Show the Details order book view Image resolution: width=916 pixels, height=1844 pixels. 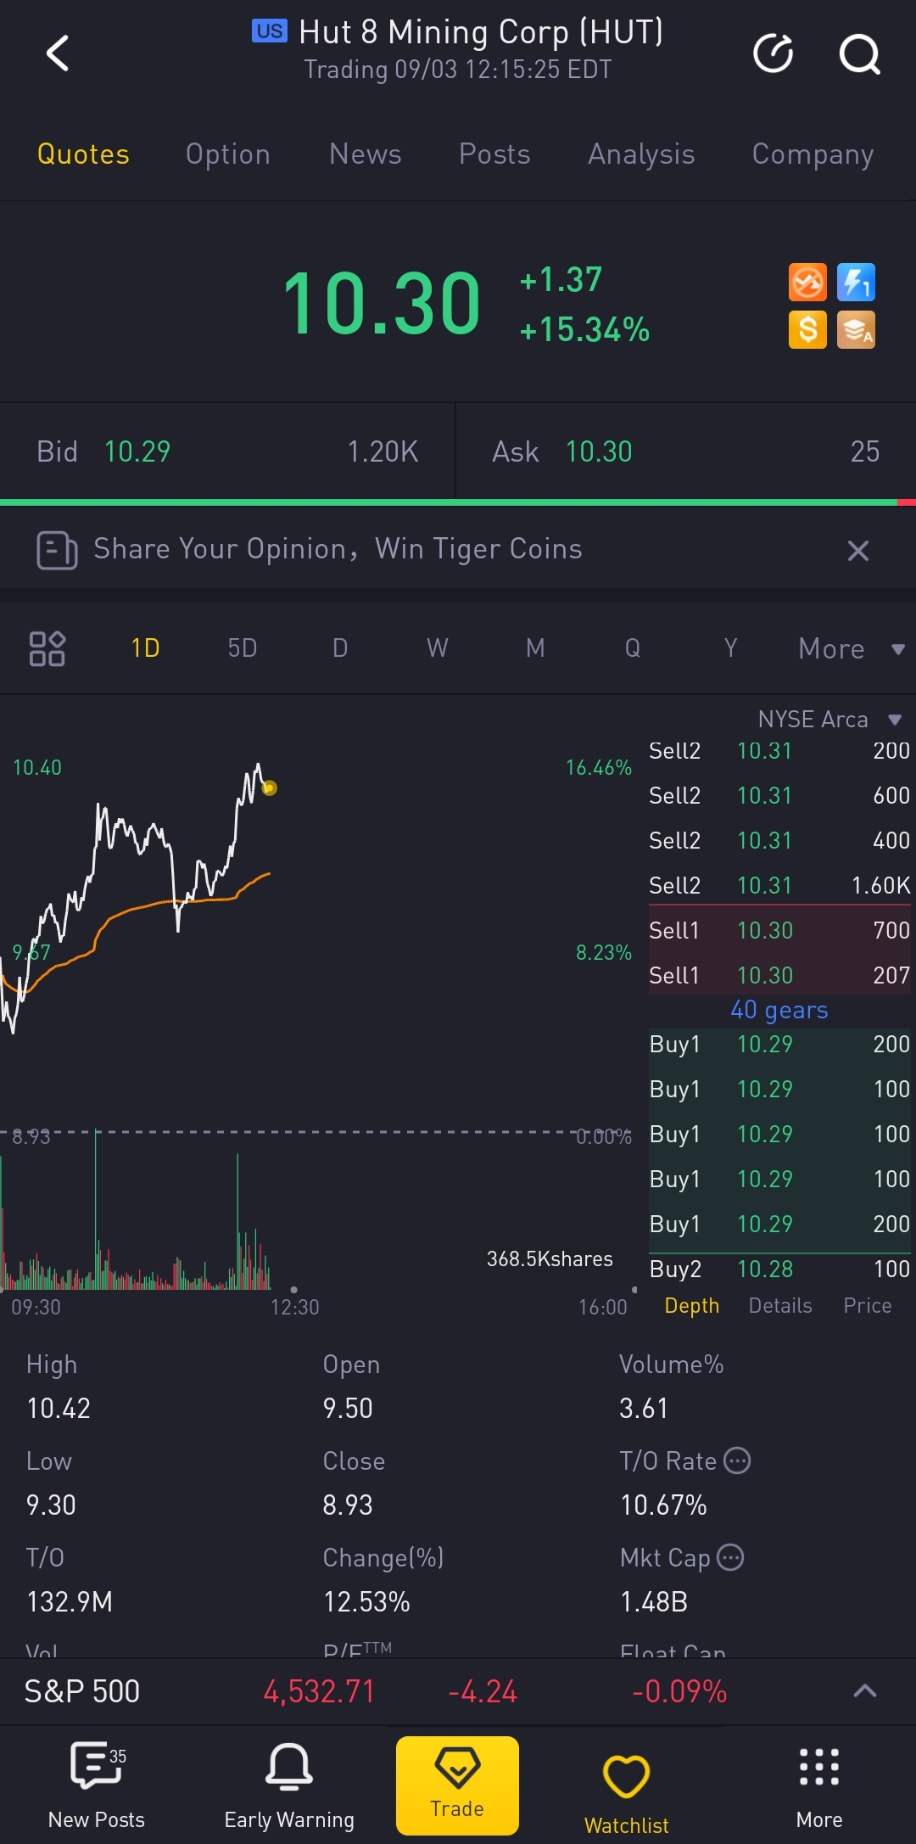[x=780, y=1306]
